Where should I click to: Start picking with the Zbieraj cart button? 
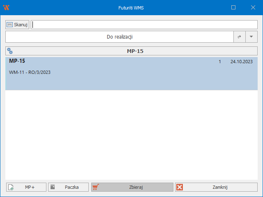pos(132,187)
